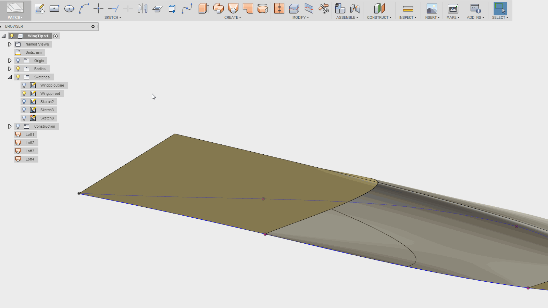Click the 3D Print icon under Make

tap(453, 8)
